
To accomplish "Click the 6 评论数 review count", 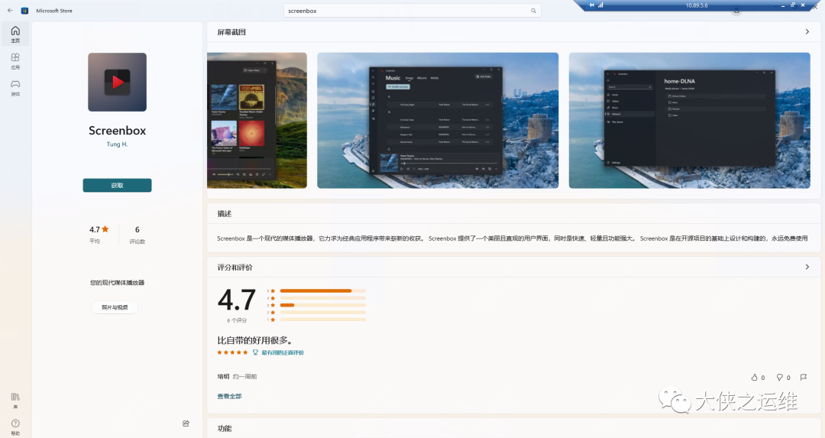I will [137, 234].
